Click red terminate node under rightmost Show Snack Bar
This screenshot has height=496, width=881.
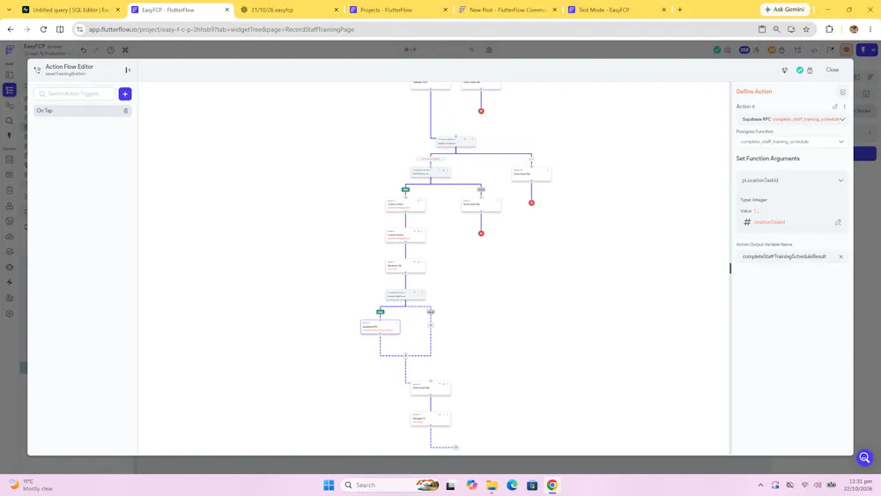click(531, 203)
